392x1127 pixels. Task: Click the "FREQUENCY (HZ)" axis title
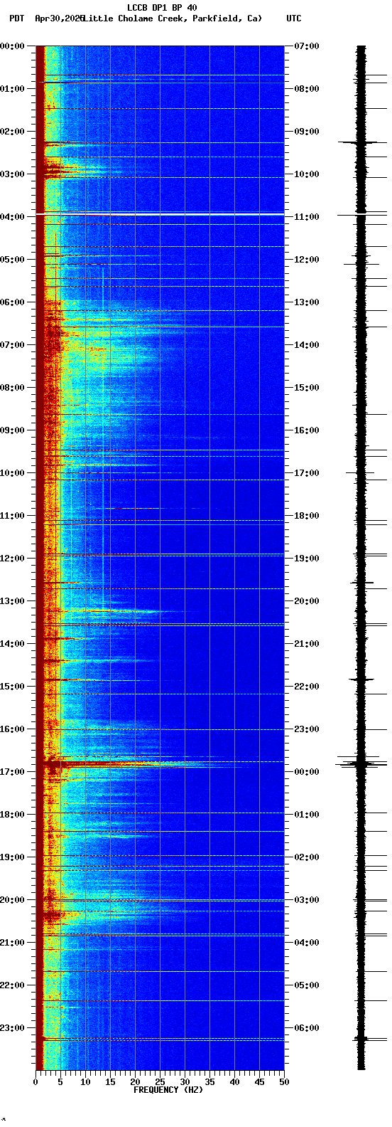coord(168,1090)
